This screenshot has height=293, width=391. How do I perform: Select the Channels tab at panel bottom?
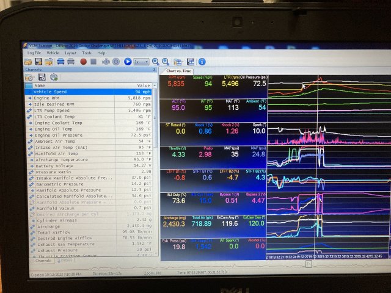coord(43,261)
